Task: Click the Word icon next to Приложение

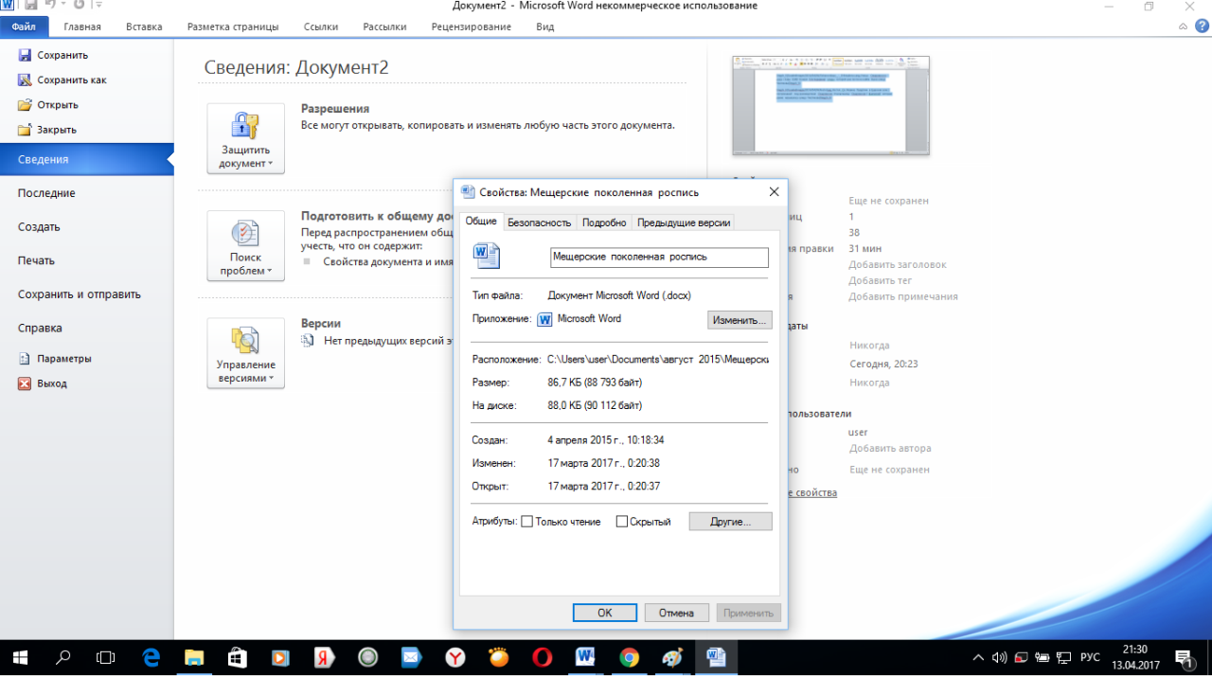Action: click(x=544, y=319)
